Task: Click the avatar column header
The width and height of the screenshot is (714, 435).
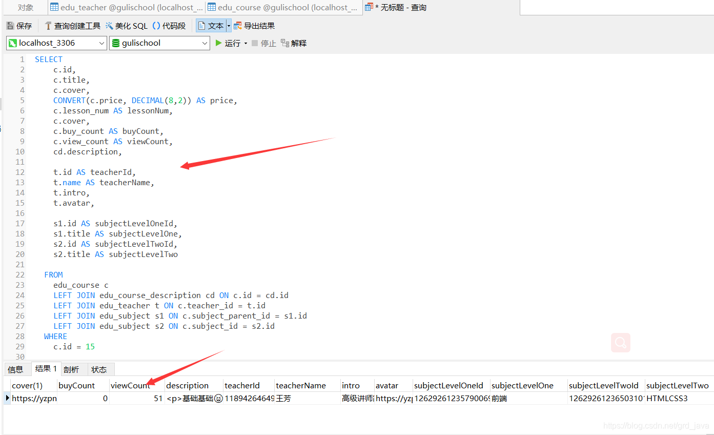Action: 393,385
